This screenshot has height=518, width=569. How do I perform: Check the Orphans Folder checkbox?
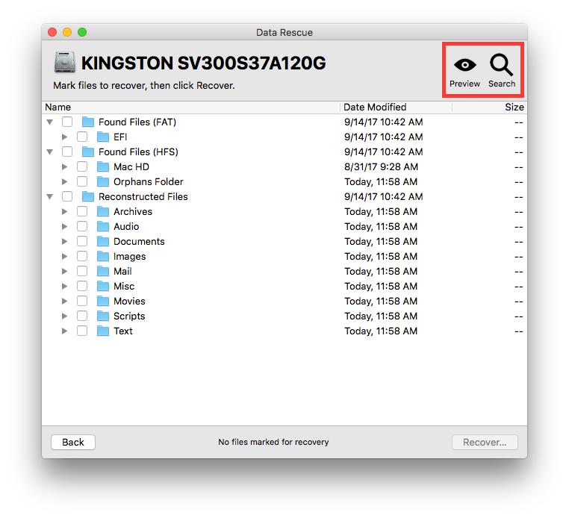tap(82, 181)
